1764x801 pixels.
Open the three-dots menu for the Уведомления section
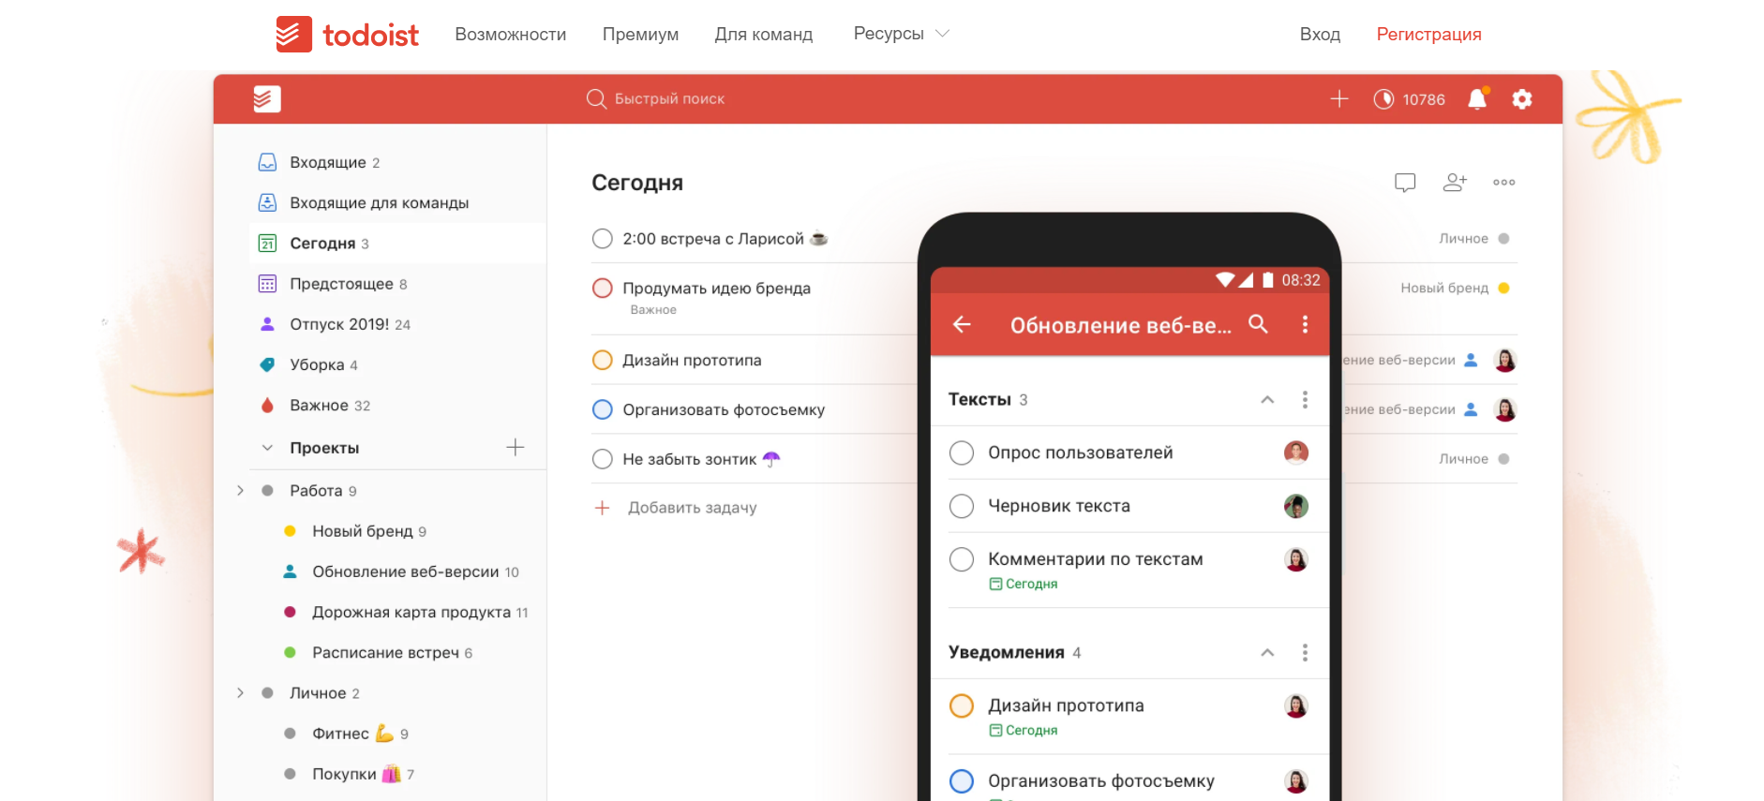click(1305, 653)
